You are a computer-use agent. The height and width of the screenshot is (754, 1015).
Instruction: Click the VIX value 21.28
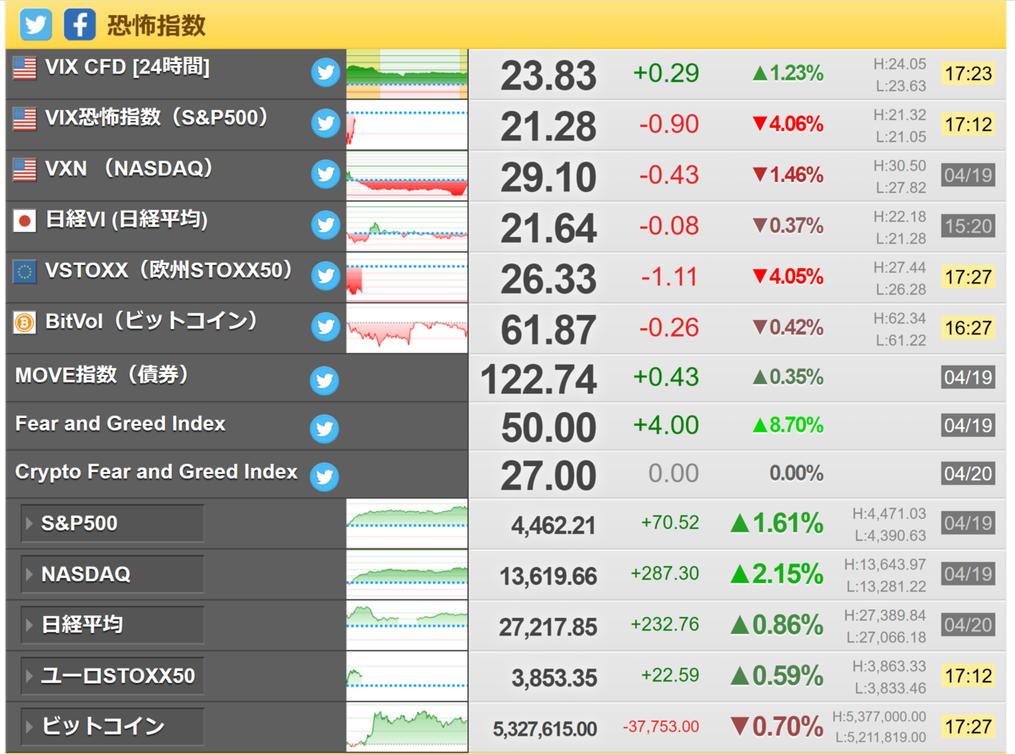(x=548, y=128)
